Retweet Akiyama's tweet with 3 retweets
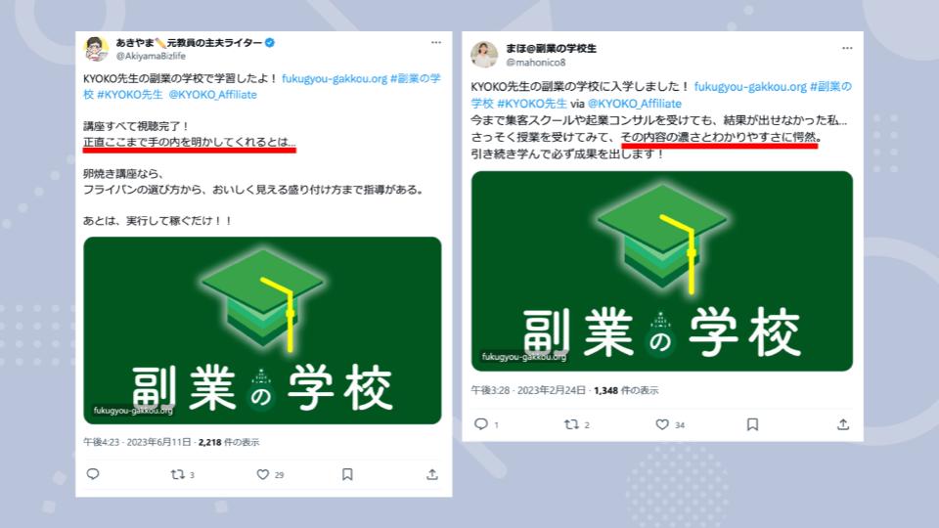Image resolution: width=939 pixels, height=528 pixels. tap(177, 474)
